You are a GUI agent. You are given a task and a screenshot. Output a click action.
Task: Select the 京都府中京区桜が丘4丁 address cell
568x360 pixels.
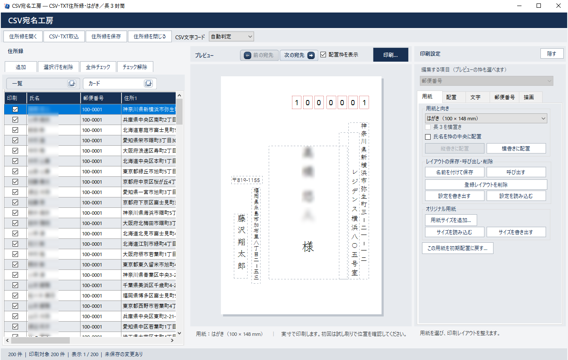(149, 182)
